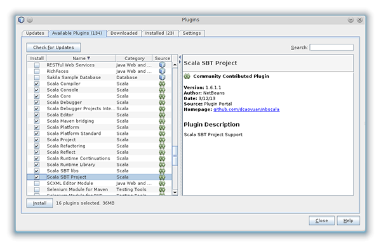
Task: Click the round gray button beside title bar cube
Action: point(30,20)
